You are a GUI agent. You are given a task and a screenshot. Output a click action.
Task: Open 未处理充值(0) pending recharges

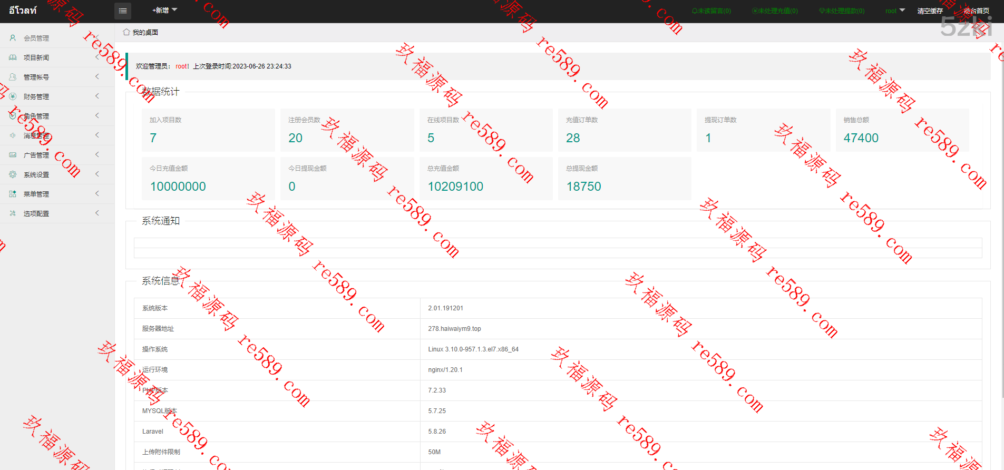click(775, 11)
